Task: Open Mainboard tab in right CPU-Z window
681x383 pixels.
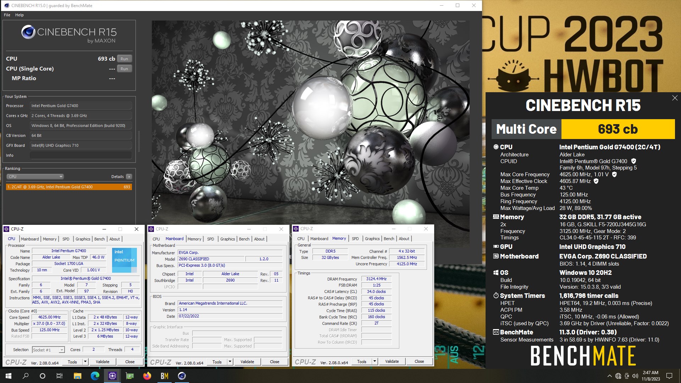Action: 319,239
